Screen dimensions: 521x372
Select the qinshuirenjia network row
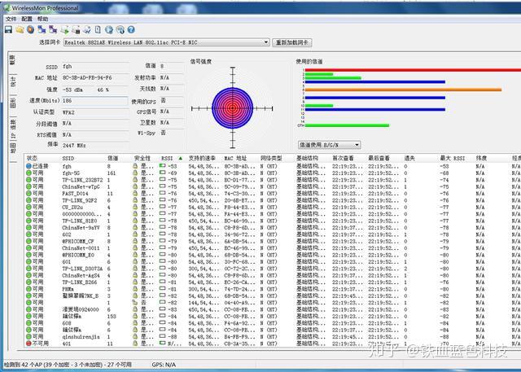point(273,336)
